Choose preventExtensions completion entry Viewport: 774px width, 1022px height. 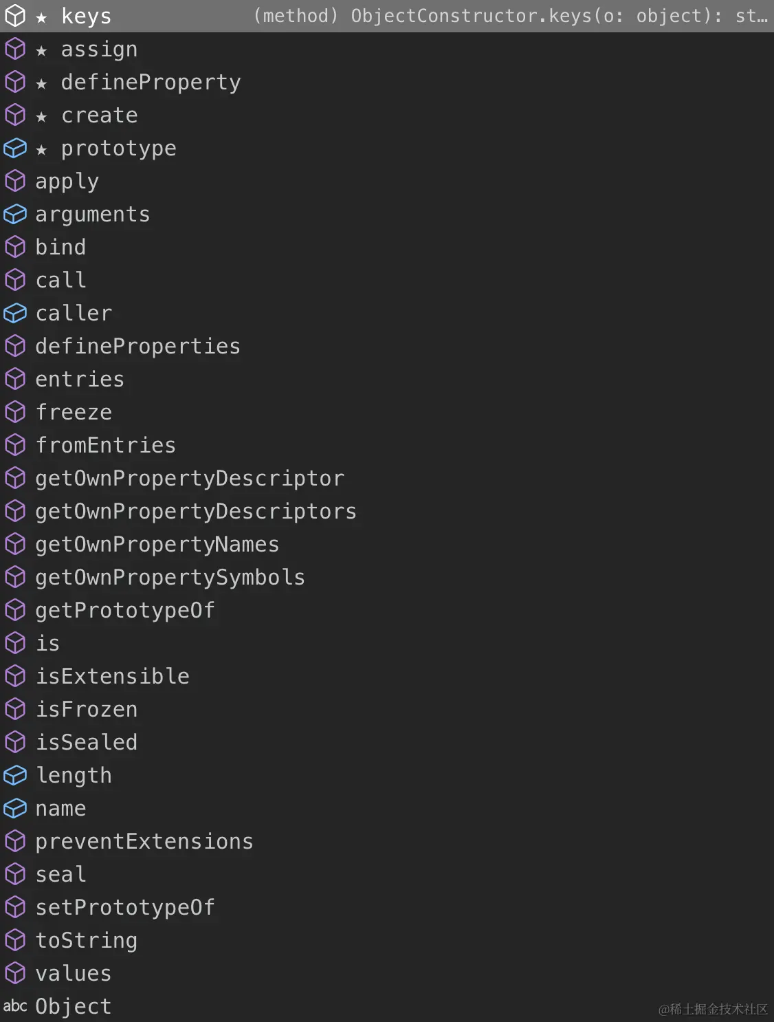[x=387, y=841]
